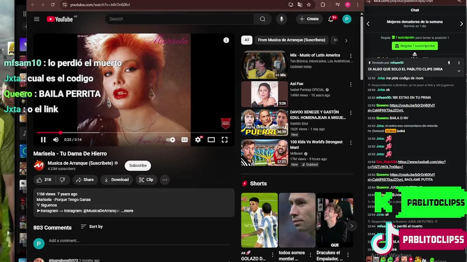The image size is (467, 262).
Task: Open Chrome three-dot menu
Action: pos(358,5)
